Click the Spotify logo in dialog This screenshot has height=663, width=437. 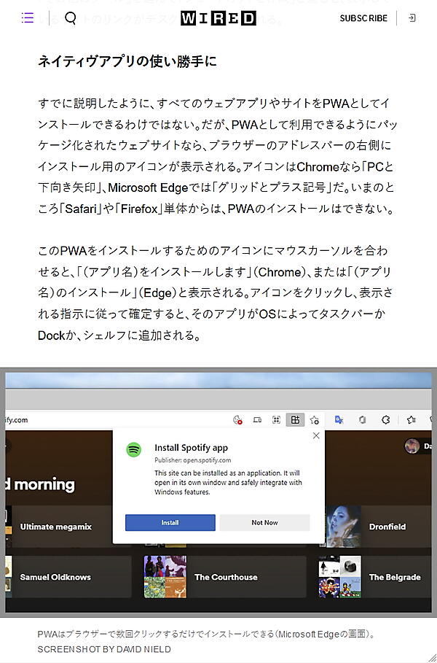coord(134,449)
